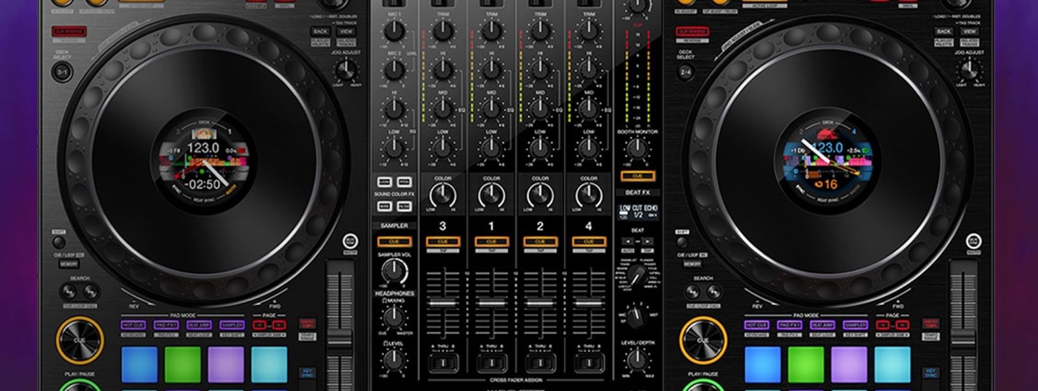
Task: Click the View button on right deck
Action: coord(970,31)
